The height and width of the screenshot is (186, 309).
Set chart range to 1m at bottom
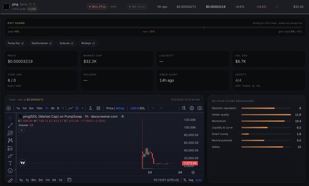[47, 180]
